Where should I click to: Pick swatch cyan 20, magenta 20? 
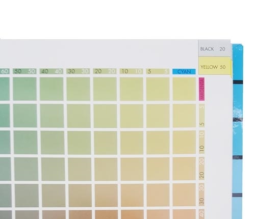point(106,169)
